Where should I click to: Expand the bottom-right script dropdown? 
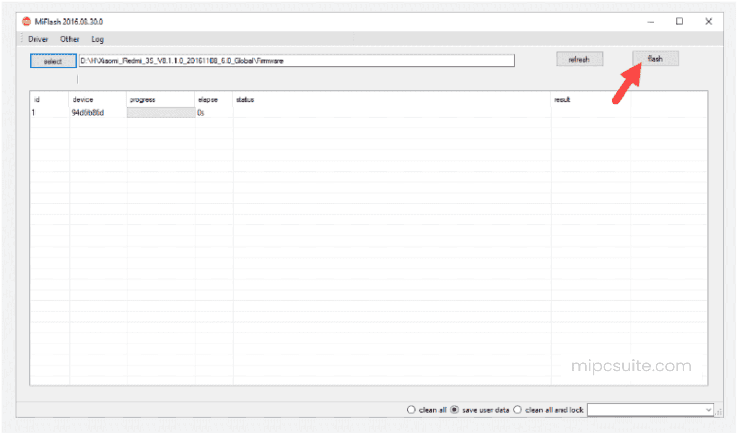pos(708,410)
